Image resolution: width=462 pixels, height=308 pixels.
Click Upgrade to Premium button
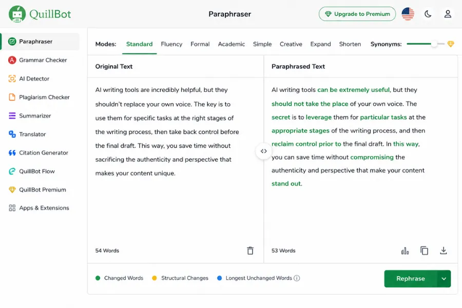pyautogui.click(x=357, y=14)
